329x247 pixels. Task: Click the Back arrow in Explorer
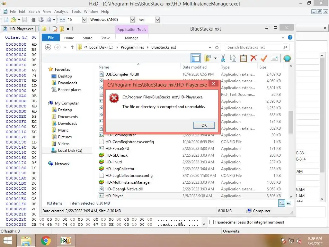click(48, 47)
